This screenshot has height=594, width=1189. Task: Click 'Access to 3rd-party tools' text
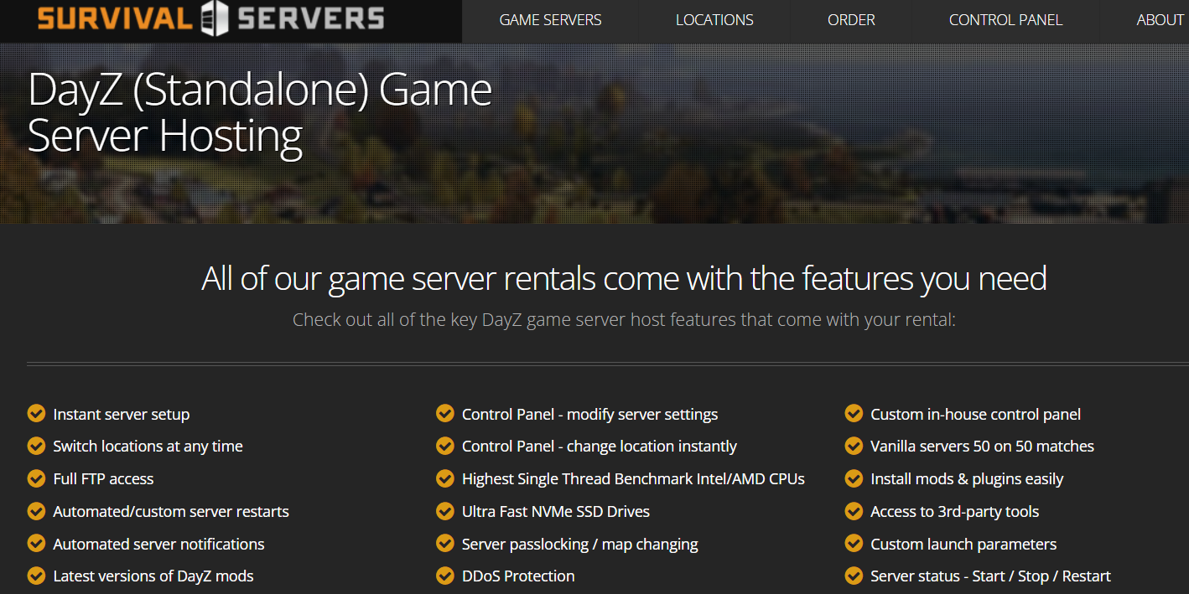[x=954, y=512]
